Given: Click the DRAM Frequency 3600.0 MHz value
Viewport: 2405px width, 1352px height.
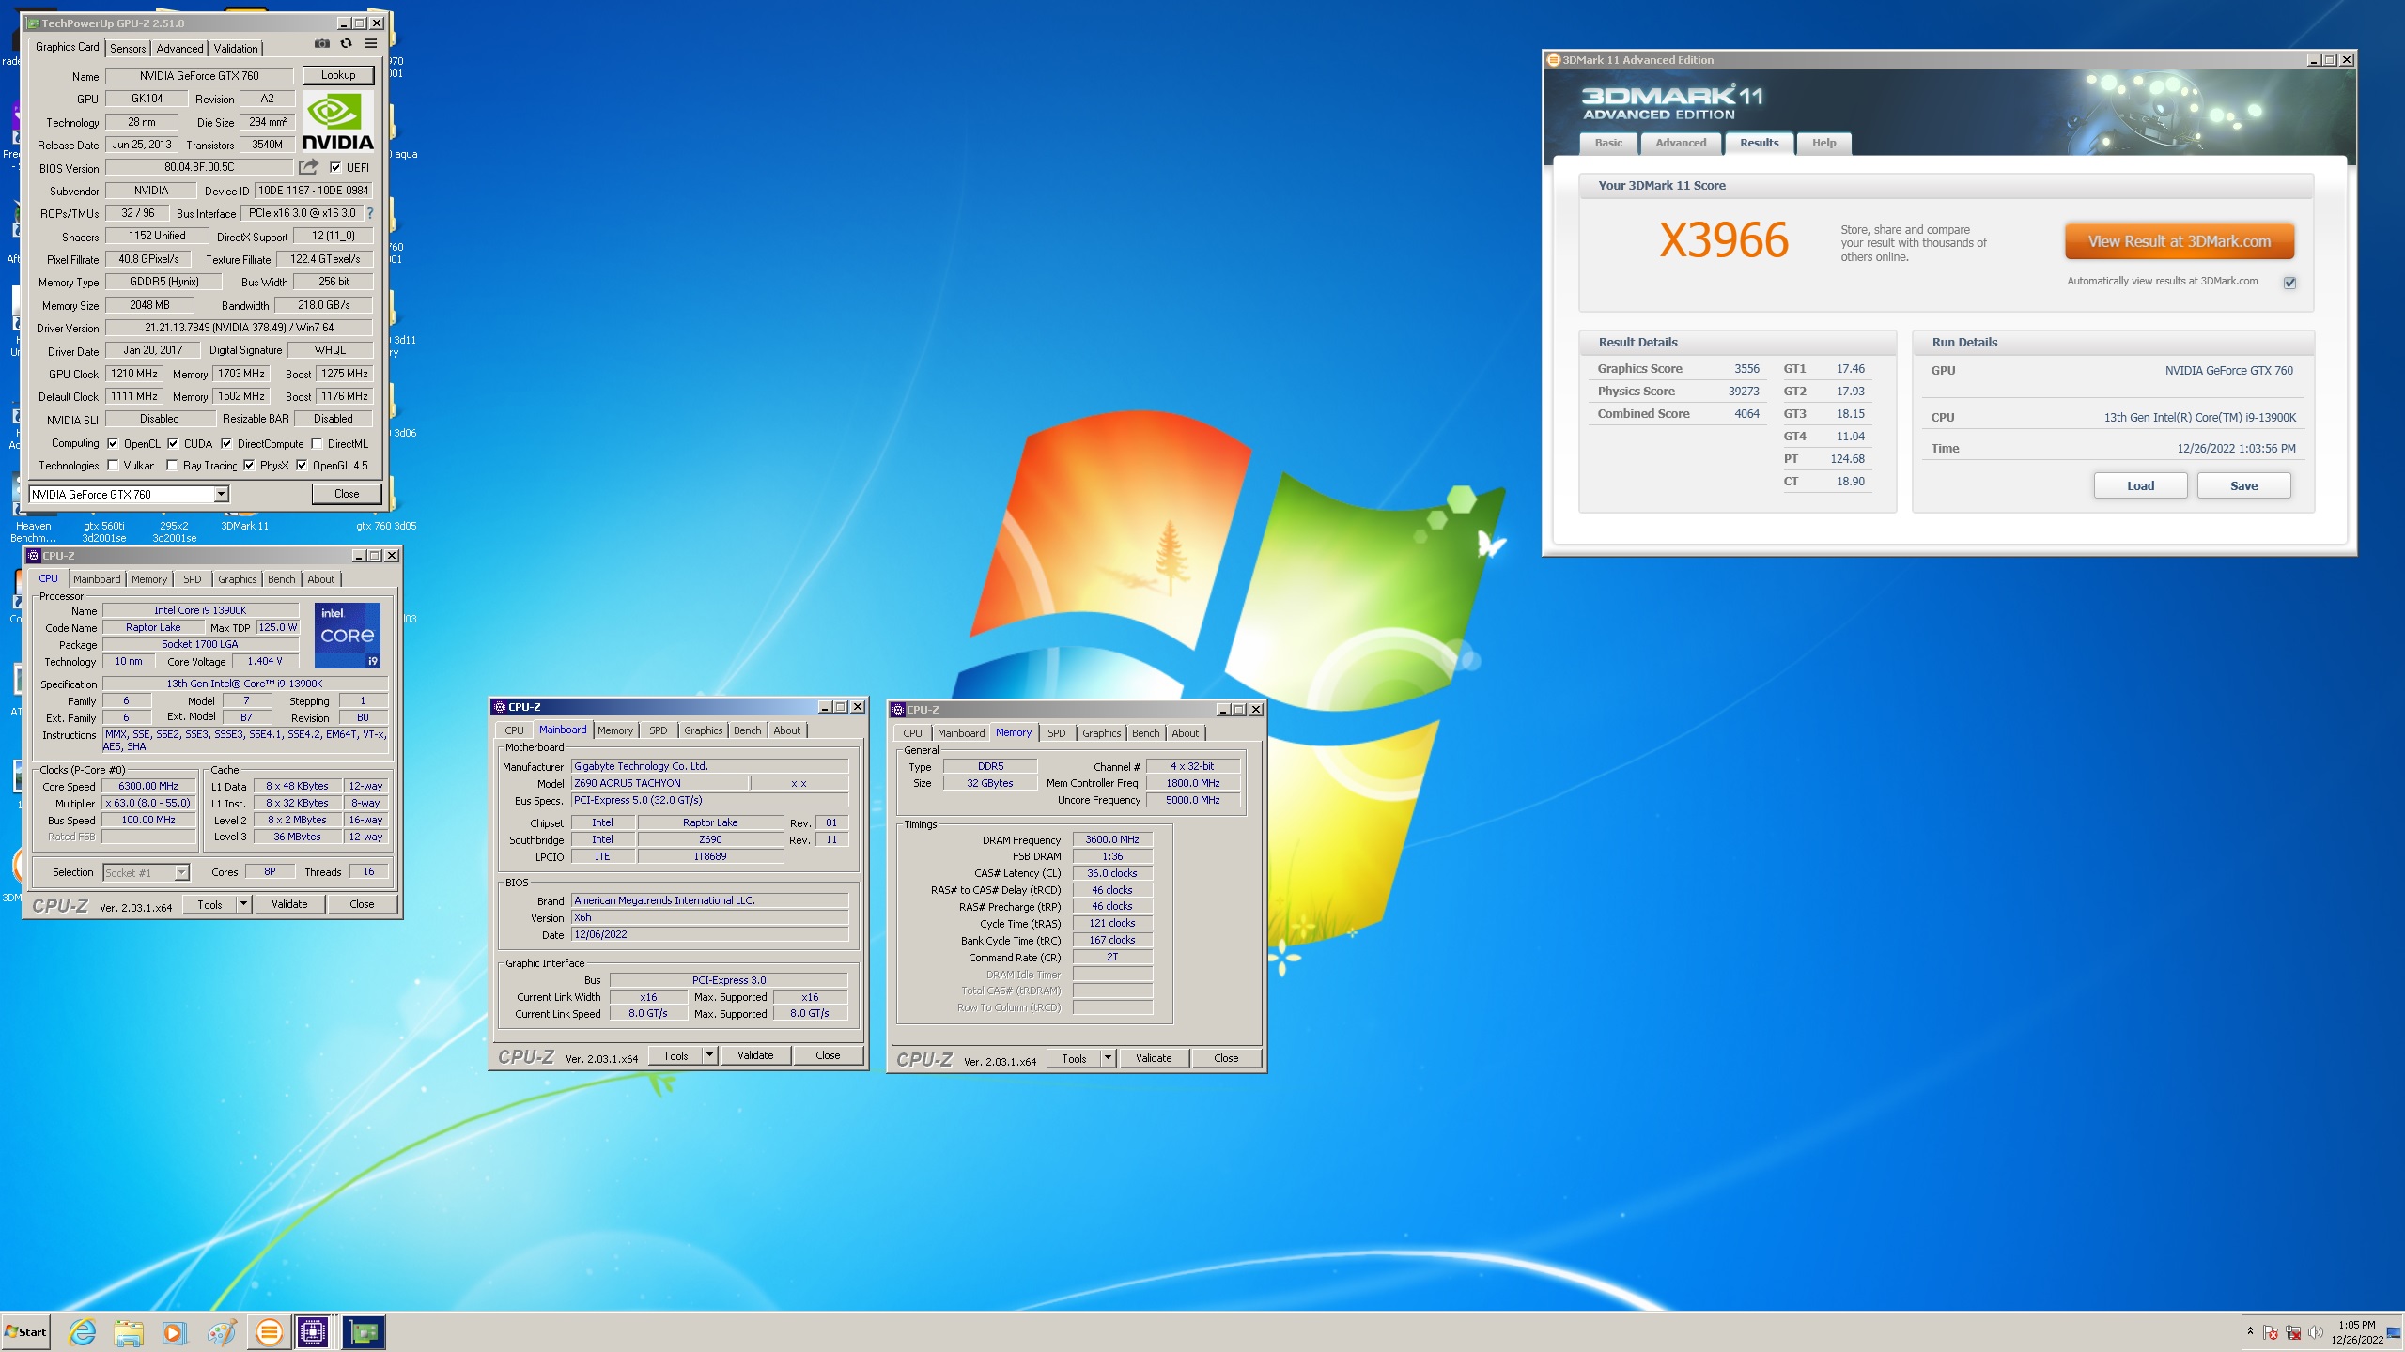Looking at the screenshot, I should click(x=1112, y=839).
